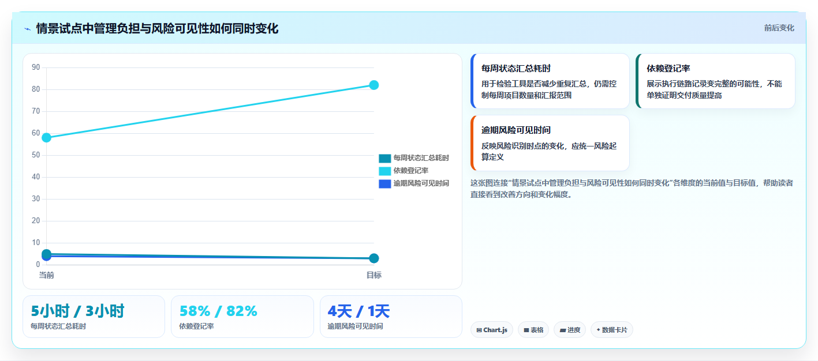This screenshot has width=818, height=361.
Task: Toggle 依赖登记率 legend swatch
Action: (x=384, y=171)
